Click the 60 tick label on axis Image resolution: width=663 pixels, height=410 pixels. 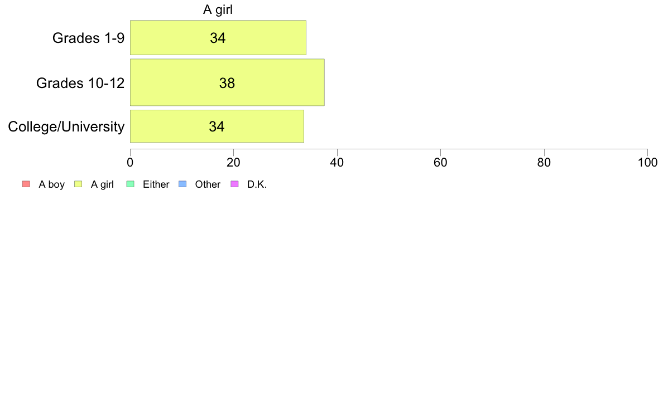point(440,163)
